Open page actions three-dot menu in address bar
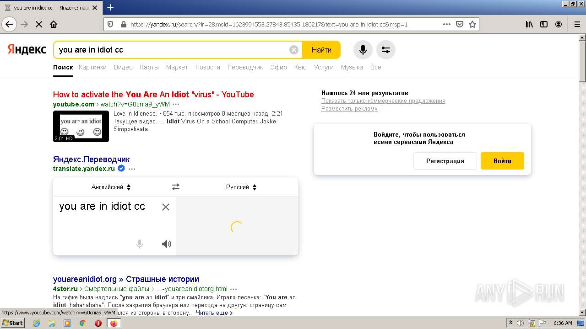 tap(447, 24)
